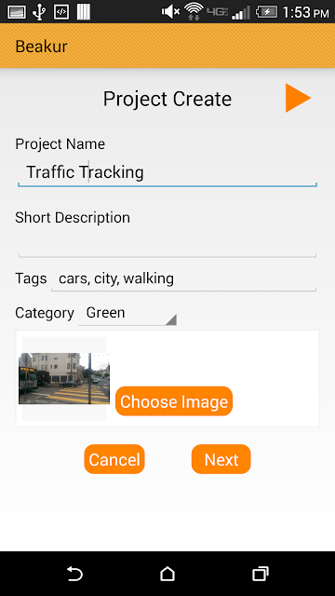Tap the orange forward arrow icon
This screenshot has height=596, width=335.
pyautogui.click(x=298, y=98)
